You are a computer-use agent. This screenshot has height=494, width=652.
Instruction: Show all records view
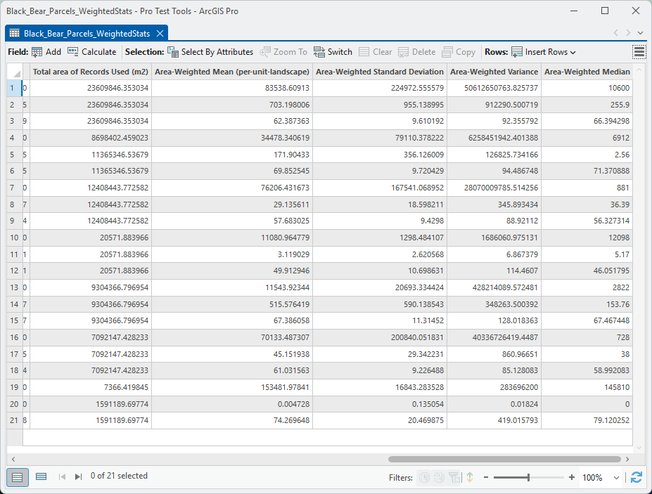18,477
